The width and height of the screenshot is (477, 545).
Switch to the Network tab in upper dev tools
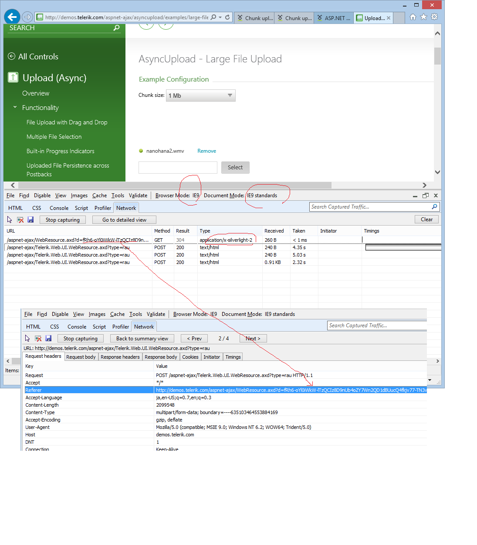[x=126, y=208]
